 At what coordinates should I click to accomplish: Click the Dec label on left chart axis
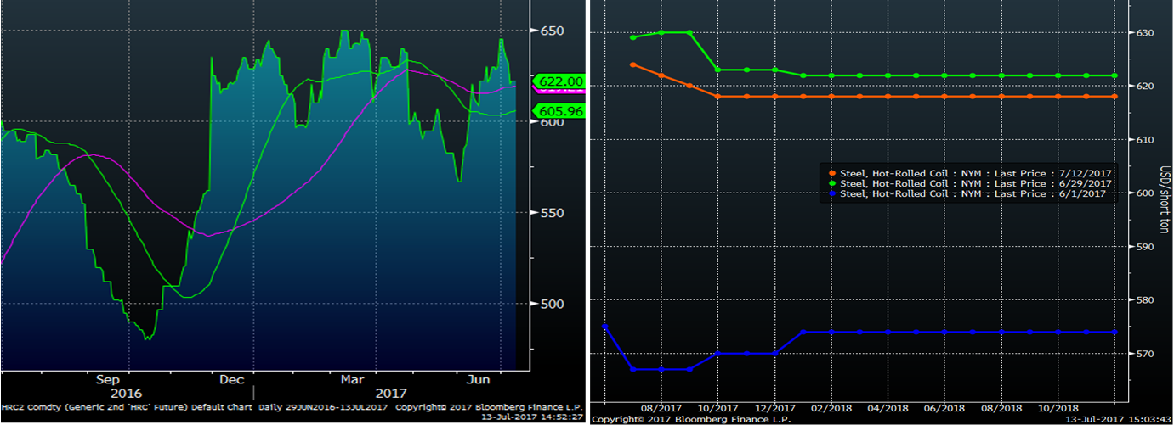pos(232,379)
